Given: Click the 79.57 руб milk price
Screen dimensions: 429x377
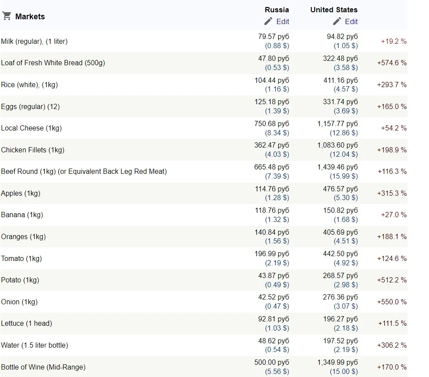Looking at the screenshot, I should [274, 37].
